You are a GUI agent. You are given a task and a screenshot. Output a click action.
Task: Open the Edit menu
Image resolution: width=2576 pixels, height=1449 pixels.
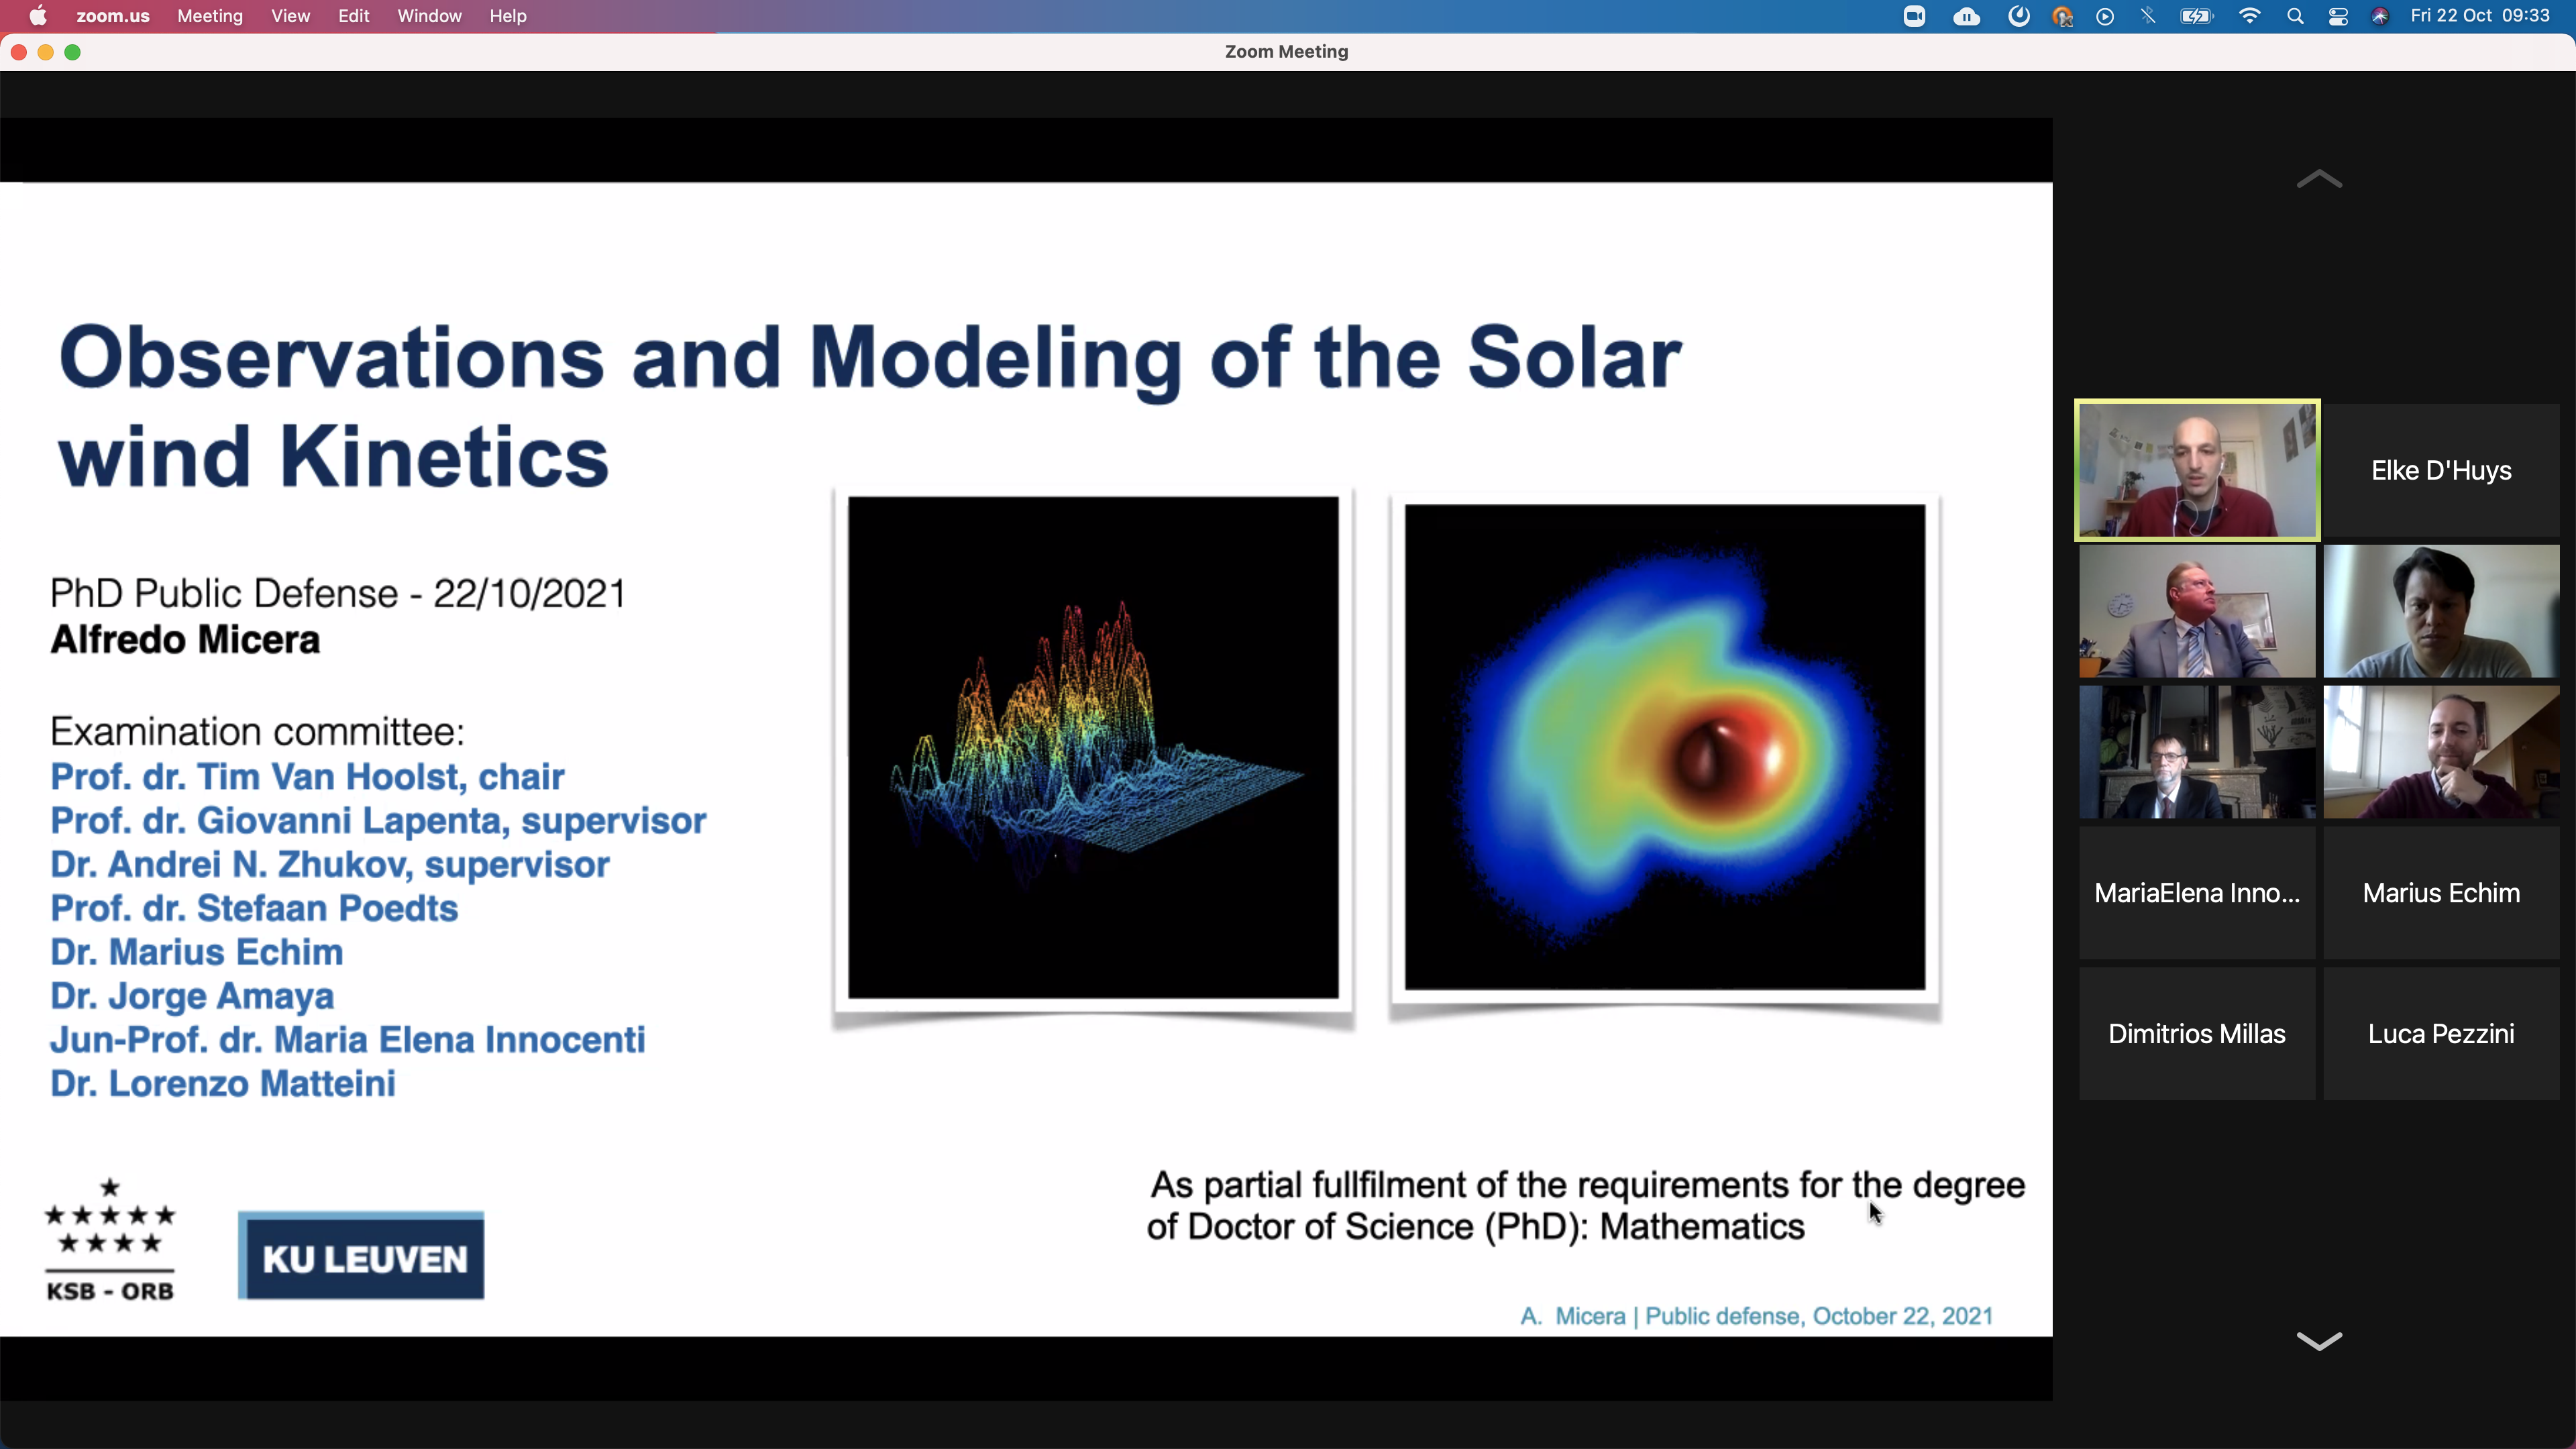(353, 16)
